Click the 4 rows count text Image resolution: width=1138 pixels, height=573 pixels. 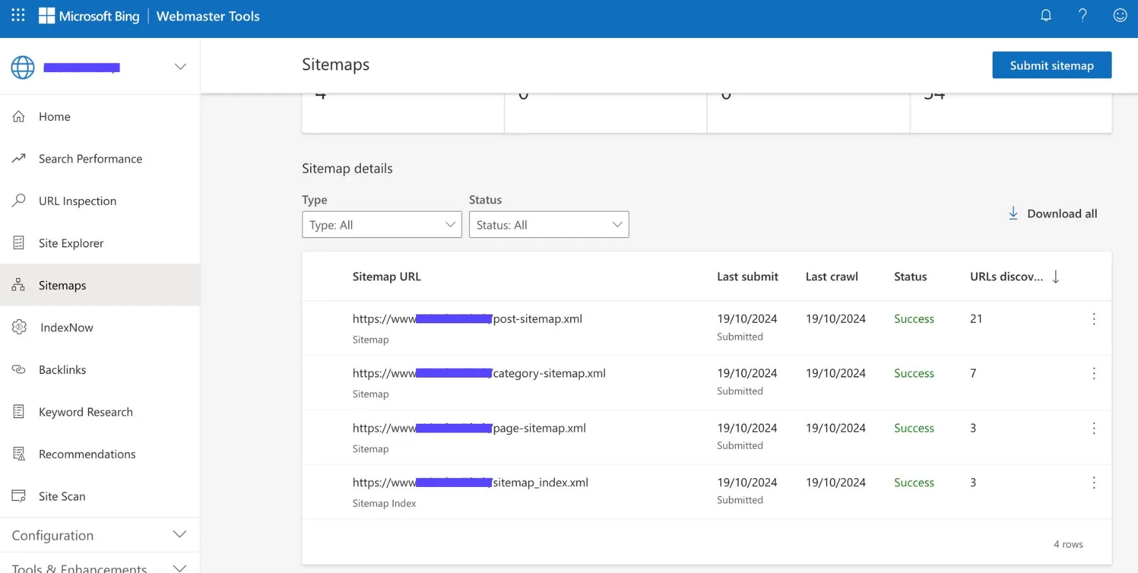pyautogui.click(x=1068, y=545)
